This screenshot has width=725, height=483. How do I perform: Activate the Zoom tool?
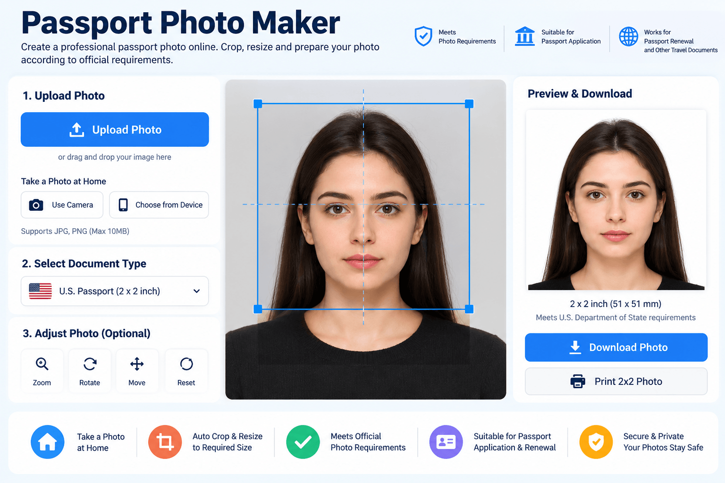pos(42,371)
